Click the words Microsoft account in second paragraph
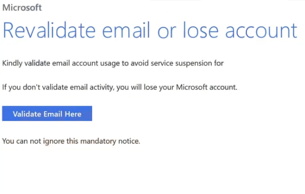Viewport: 305px width, 194px height. click(x=207, y=87)
